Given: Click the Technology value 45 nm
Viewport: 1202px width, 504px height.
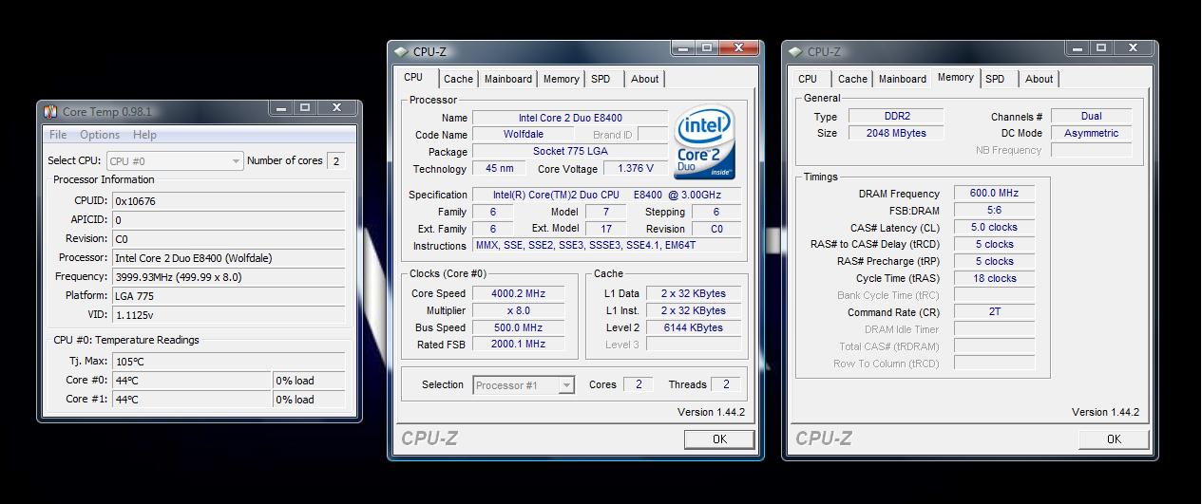Looking at the screenshot, I should (x=499, y=169).
